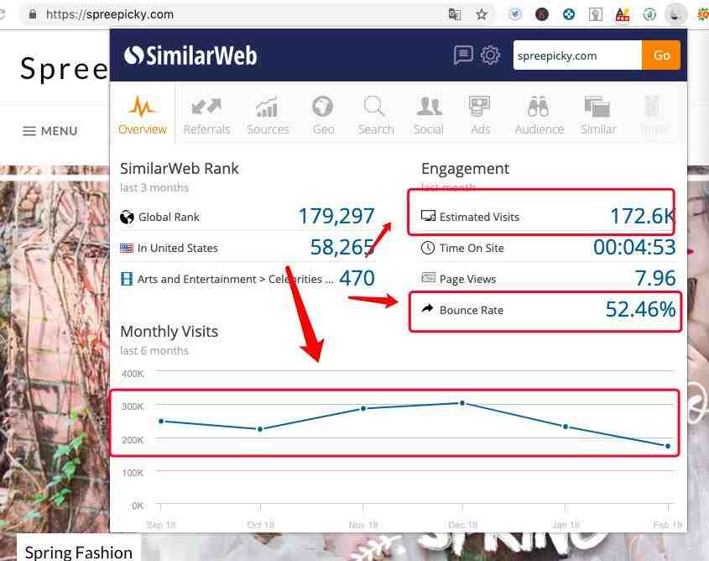Open the Ads tab

coord(480,116)
